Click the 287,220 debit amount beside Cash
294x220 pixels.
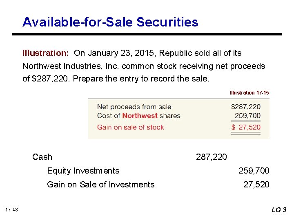point(212,157)
